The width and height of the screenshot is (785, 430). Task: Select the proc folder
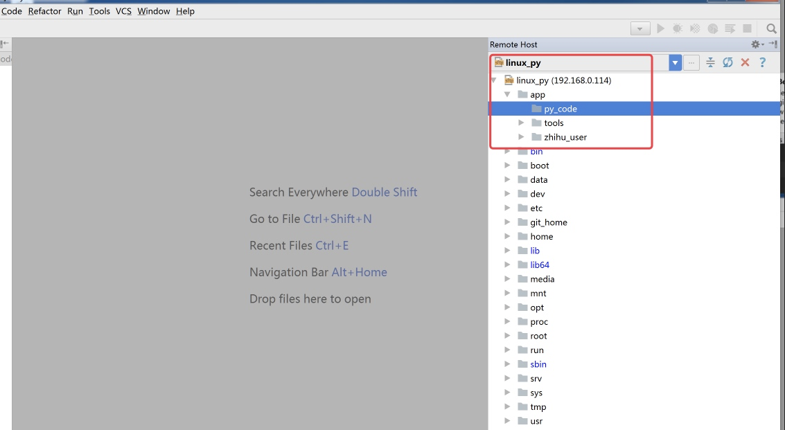tap(538, 321)
